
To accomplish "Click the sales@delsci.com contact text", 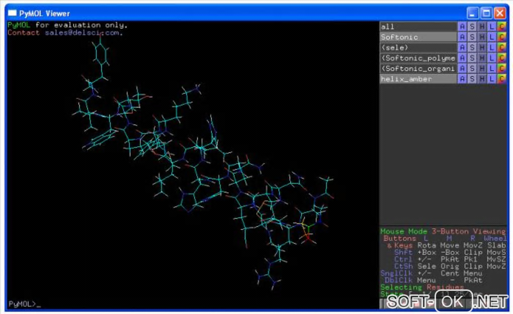I will (x=84, y=33).
